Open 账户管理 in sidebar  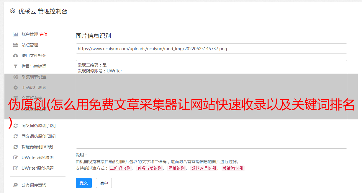pos(30,34)
